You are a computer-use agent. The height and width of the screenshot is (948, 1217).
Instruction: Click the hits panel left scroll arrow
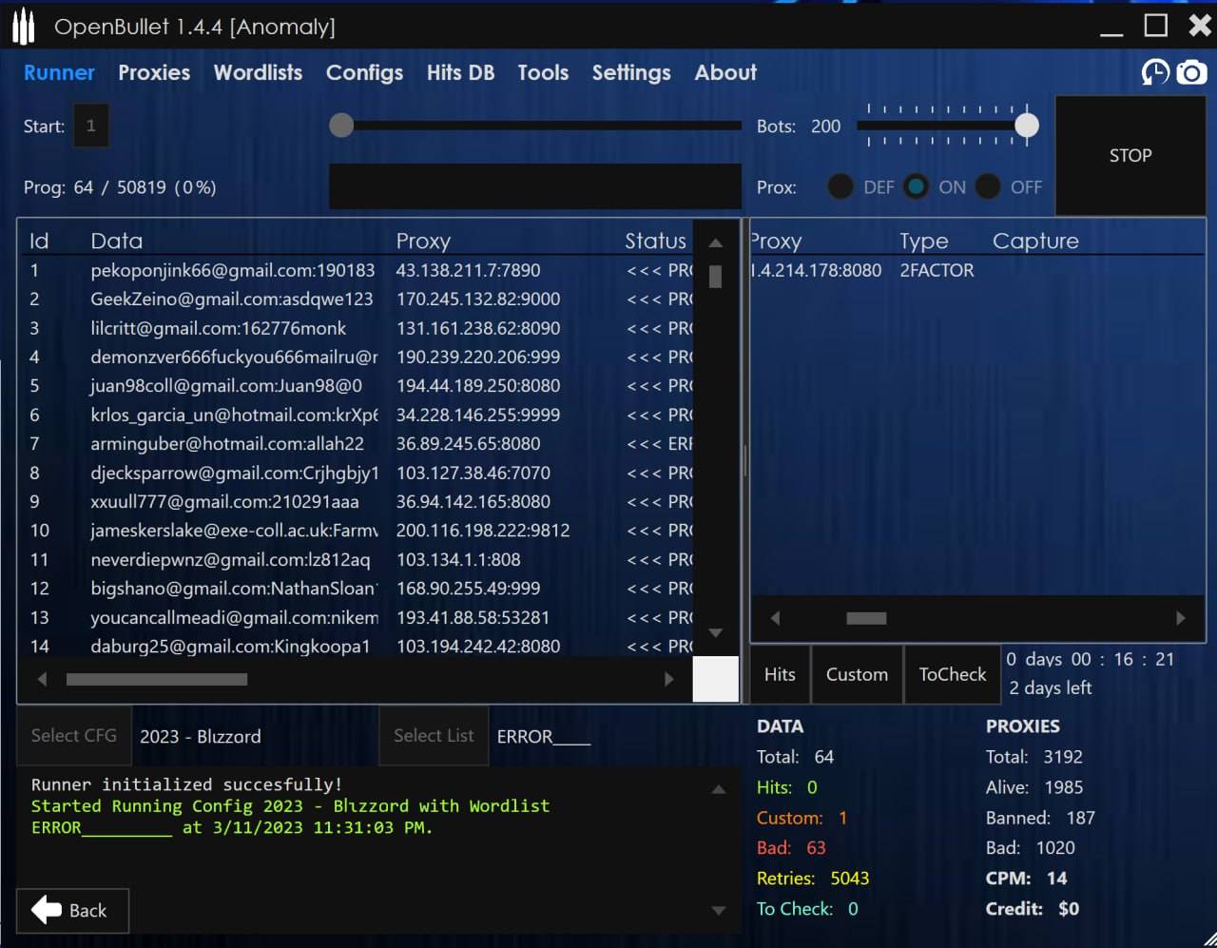coord(775,618)
